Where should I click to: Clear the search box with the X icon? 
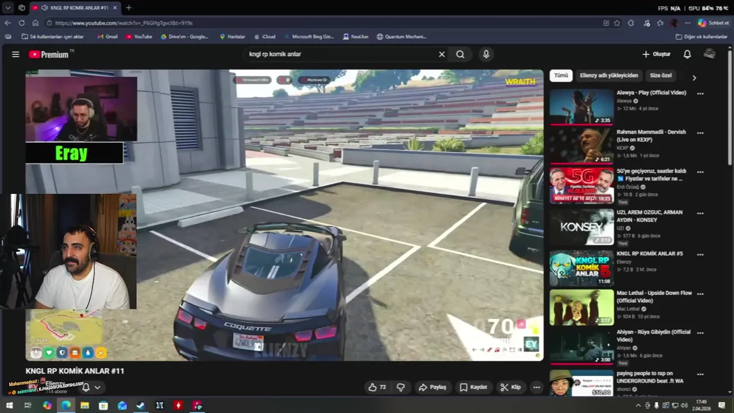(442, 54)
